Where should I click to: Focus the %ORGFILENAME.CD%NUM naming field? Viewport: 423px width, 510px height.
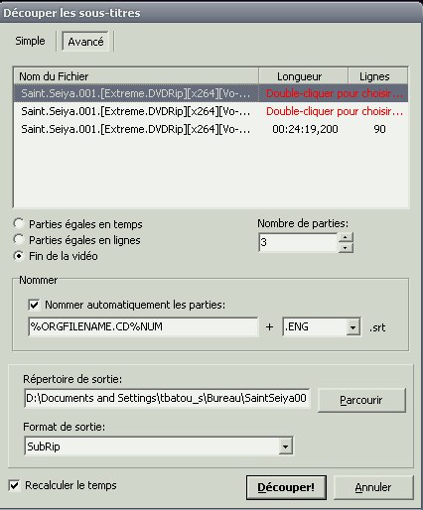pyautogui.click(x=143, y=326)
